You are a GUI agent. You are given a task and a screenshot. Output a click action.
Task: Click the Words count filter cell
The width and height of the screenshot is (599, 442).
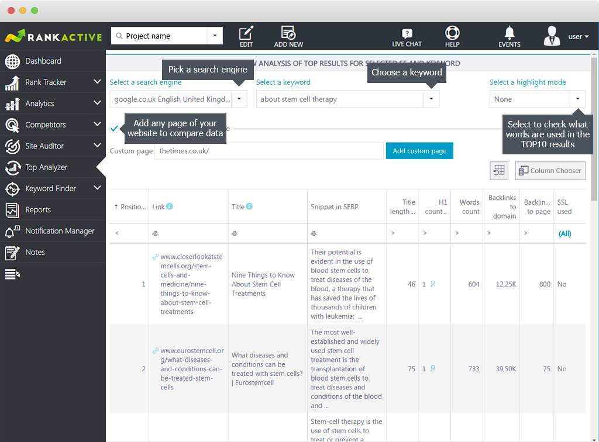click(x=467, y=233)
